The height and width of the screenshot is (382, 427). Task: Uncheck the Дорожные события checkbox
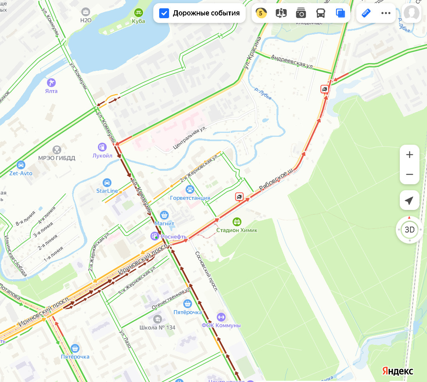(164, 13)
